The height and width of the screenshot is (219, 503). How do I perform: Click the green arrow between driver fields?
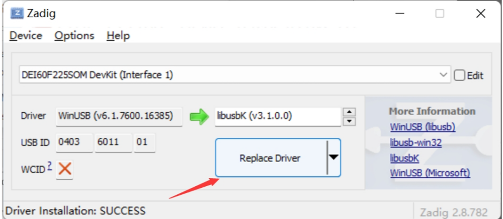[199, 116]
